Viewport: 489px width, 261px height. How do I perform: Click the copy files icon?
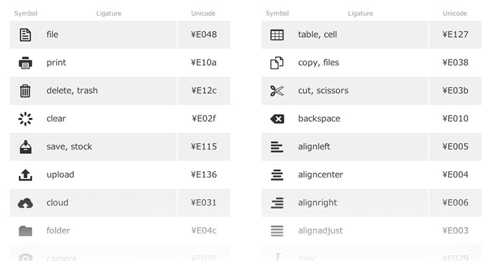point(277,63)
